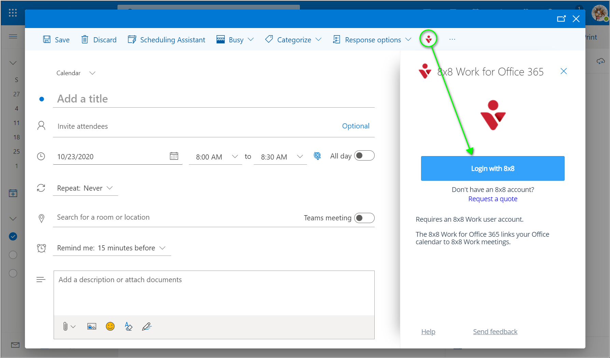The width and height of the screenshot is (610, 358).
Task: Click the Response options form icon
Action: 336,39
